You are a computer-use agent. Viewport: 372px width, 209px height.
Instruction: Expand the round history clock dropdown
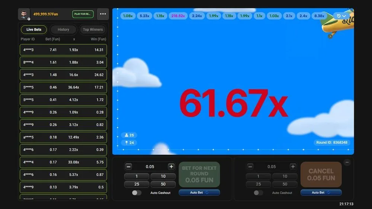coord(341,16)
